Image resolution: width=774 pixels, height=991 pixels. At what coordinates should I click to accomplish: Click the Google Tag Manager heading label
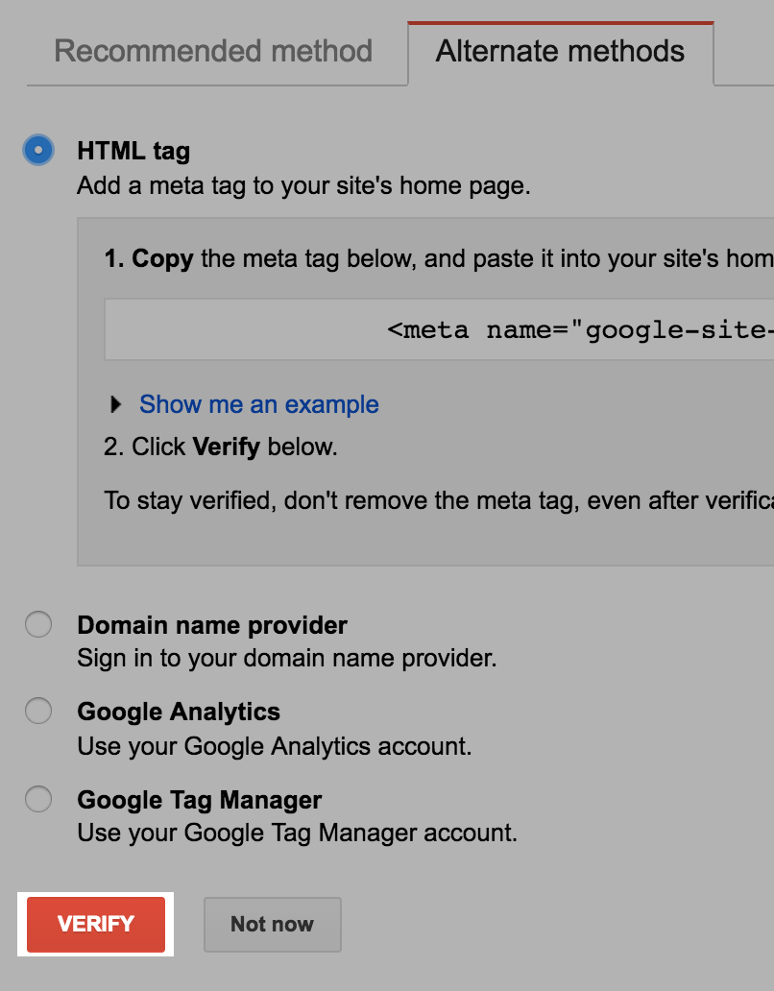(x=200, y=800)
